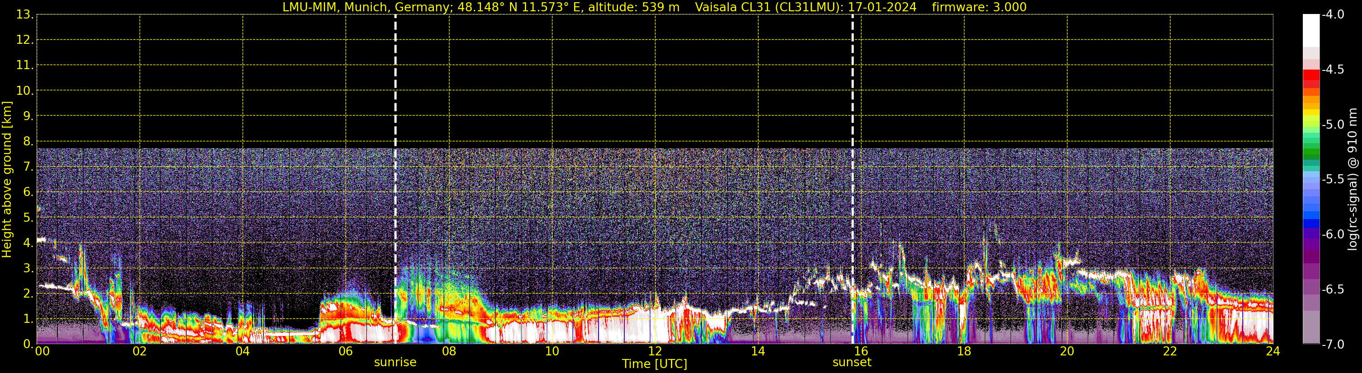Click the colorbar tick label '-6.0'

click(x=1333, y=234)
